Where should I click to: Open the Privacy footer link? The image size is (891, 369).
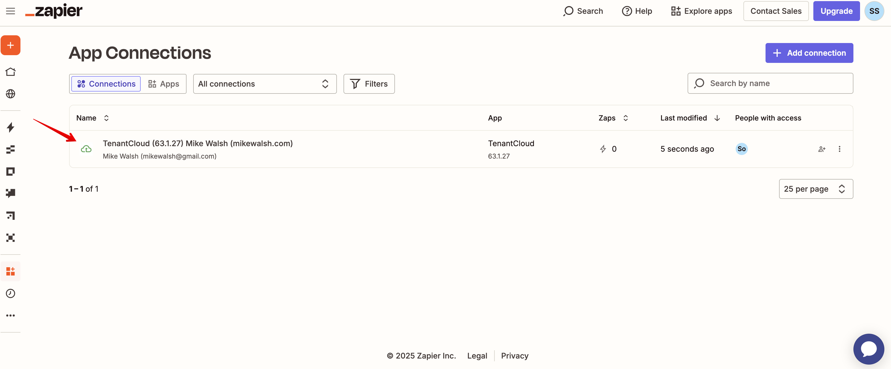click(514, 355)
